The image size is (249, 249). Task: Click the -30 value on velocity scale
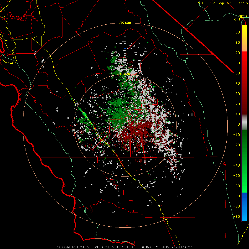(237, 155)
